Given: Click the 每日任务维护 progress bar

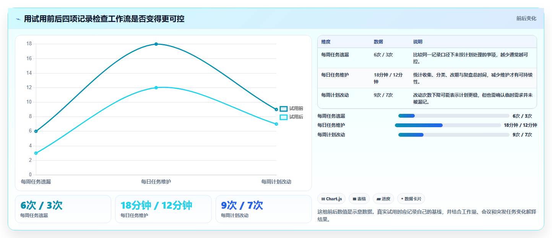Looking at the screenshot, I should pyautogui.click(x=448, y=125).
